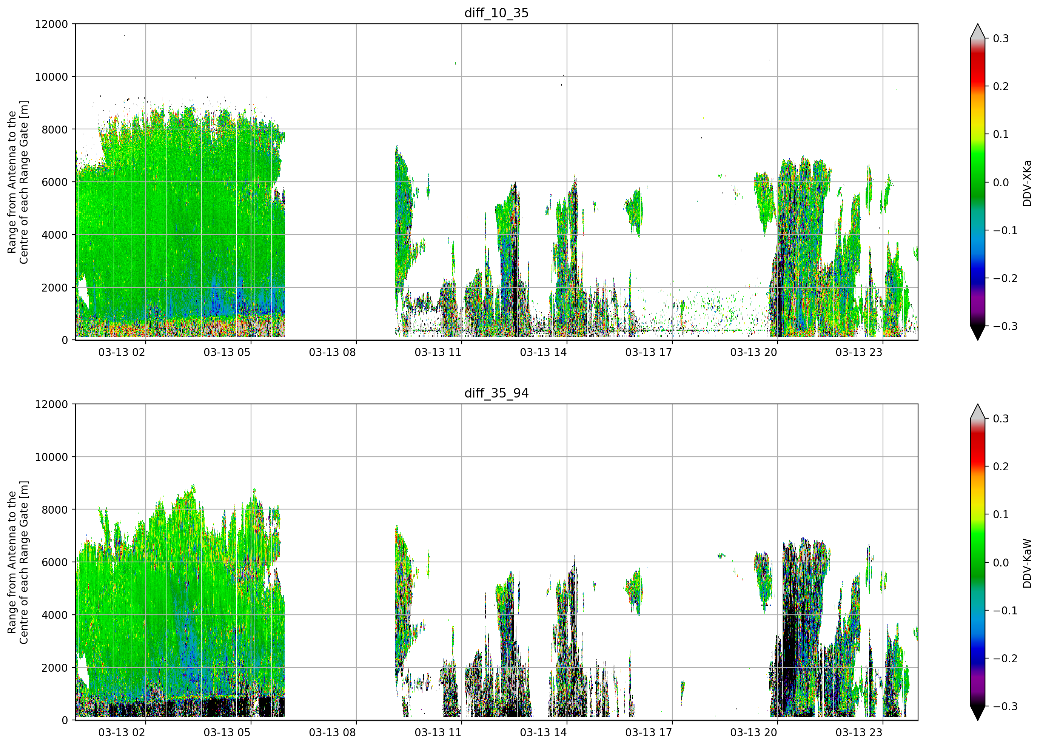Select the DDV-XKa colorbar label
This screenshot has width=1040, height=746.
coord(1027,183)
